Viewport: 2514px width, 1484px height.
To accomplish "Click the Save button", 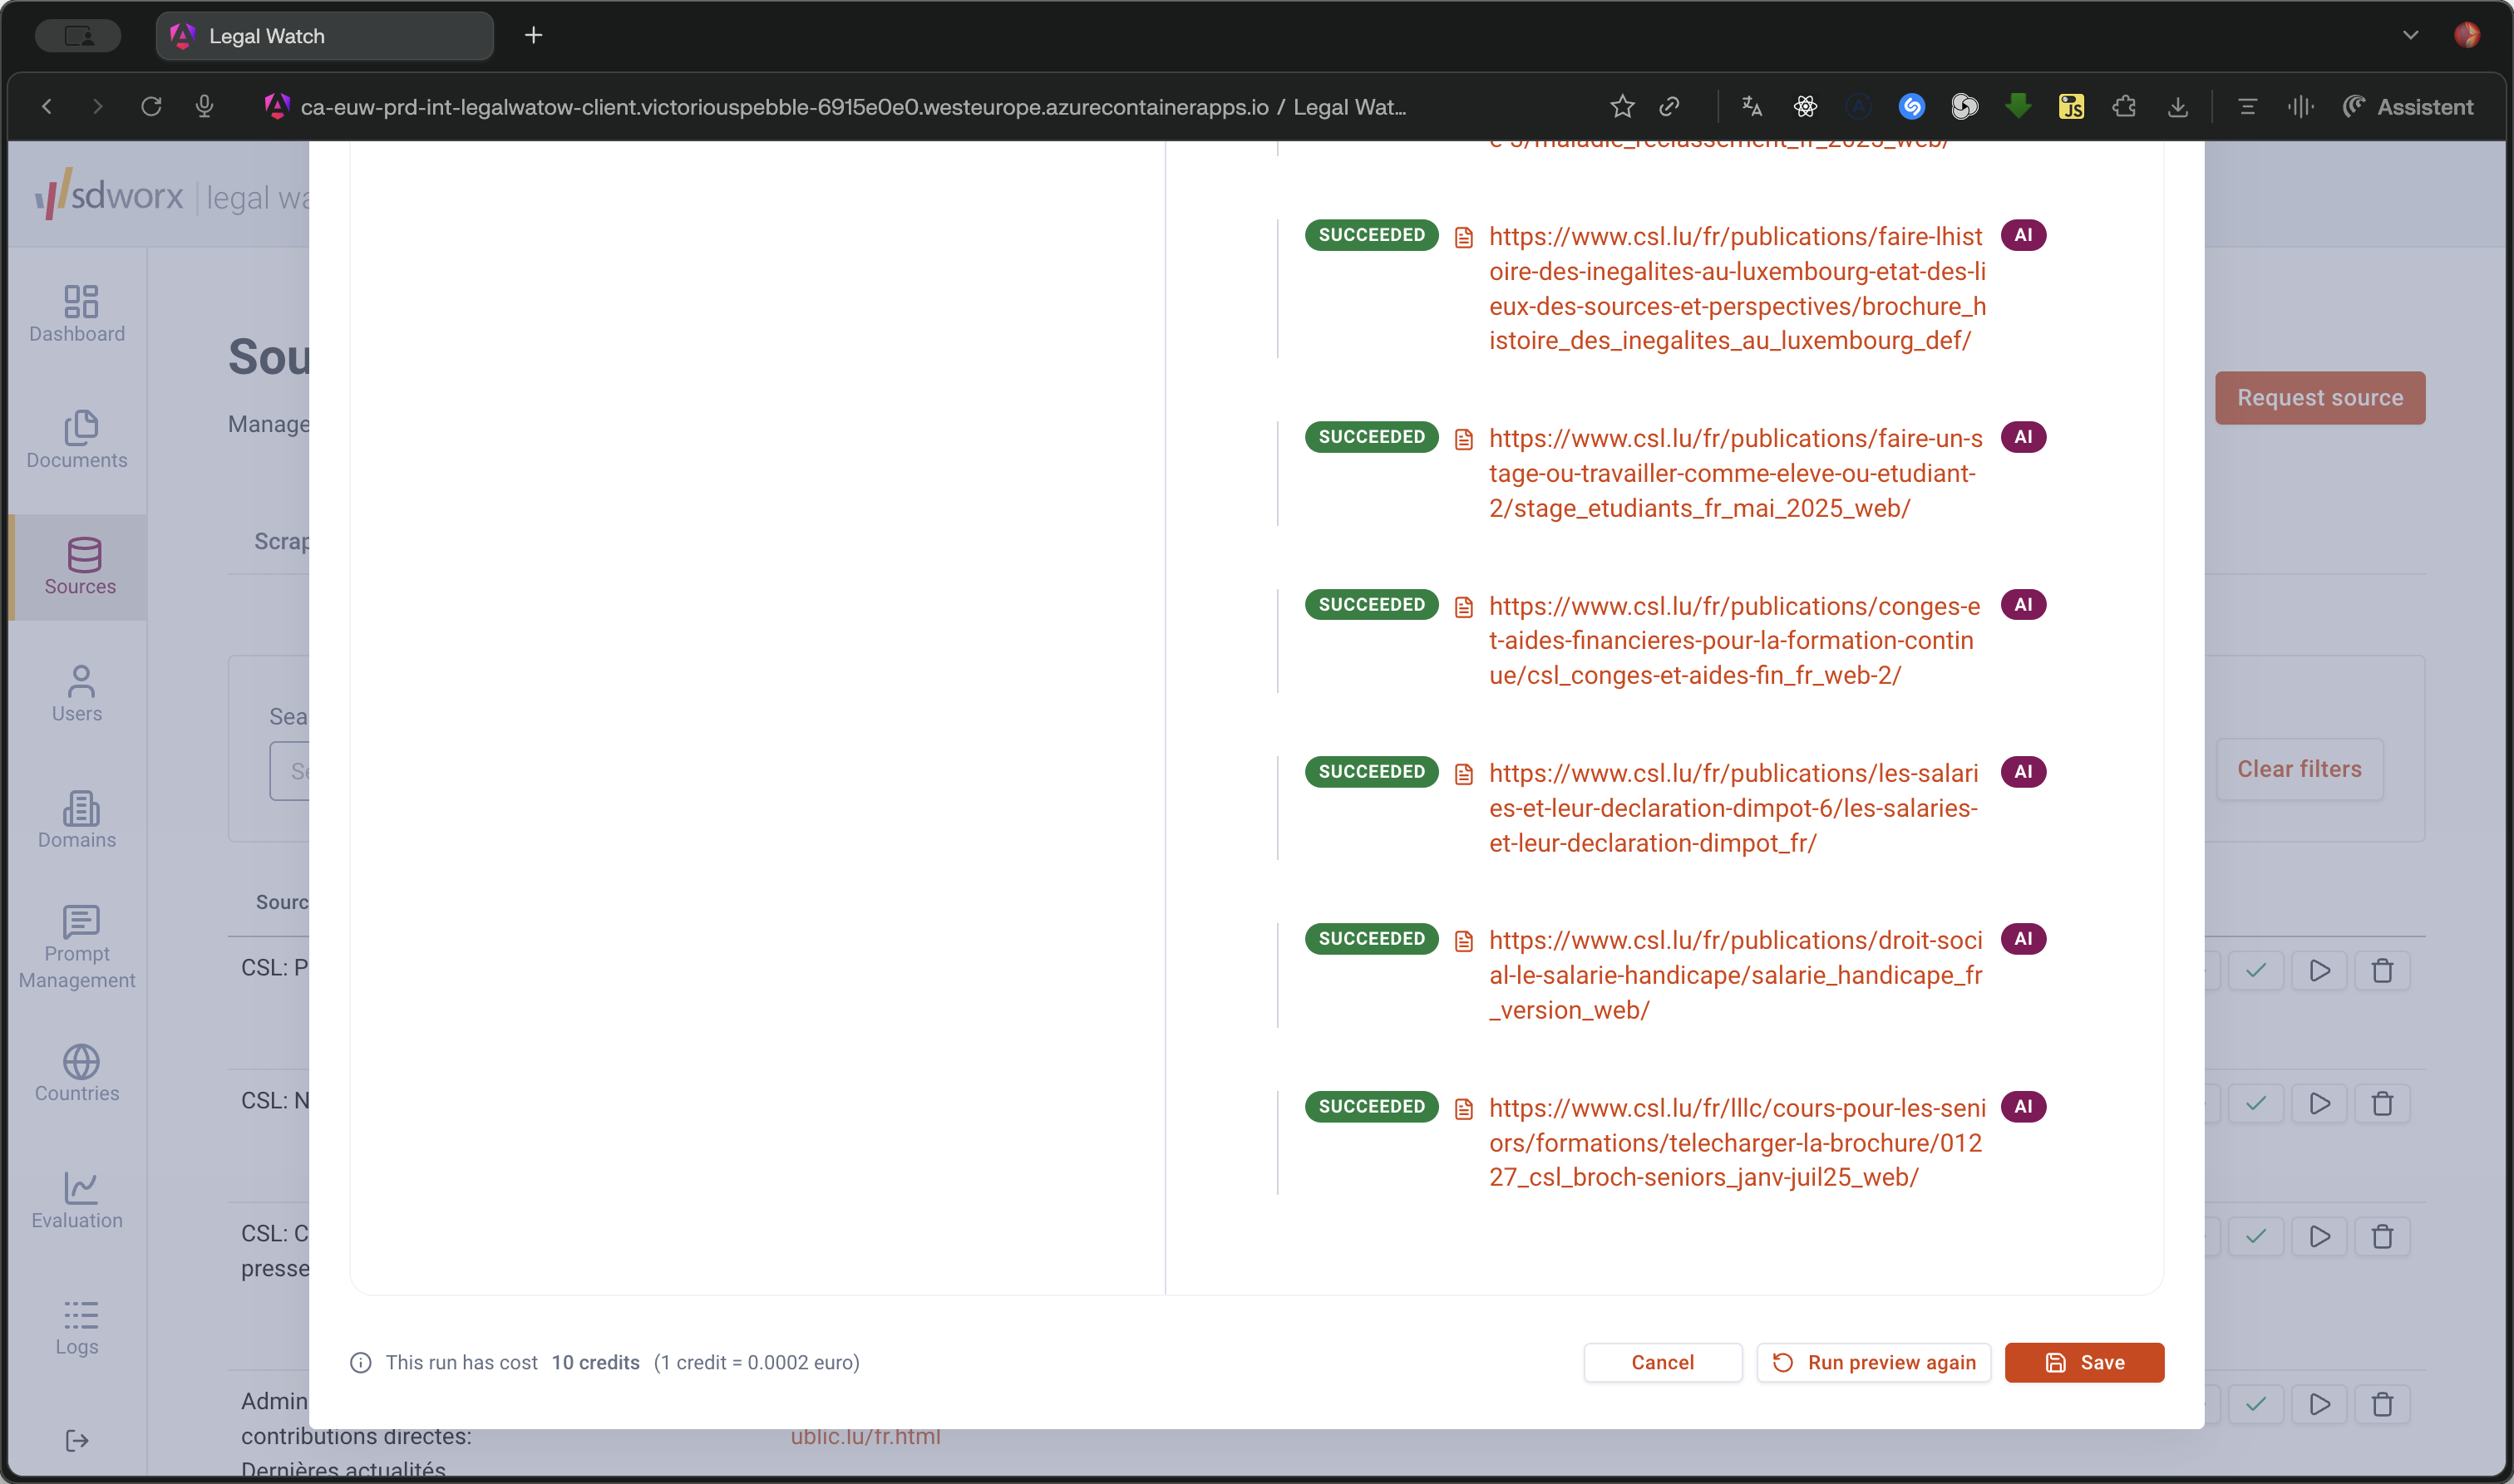I will [x=2084, y=1362].
